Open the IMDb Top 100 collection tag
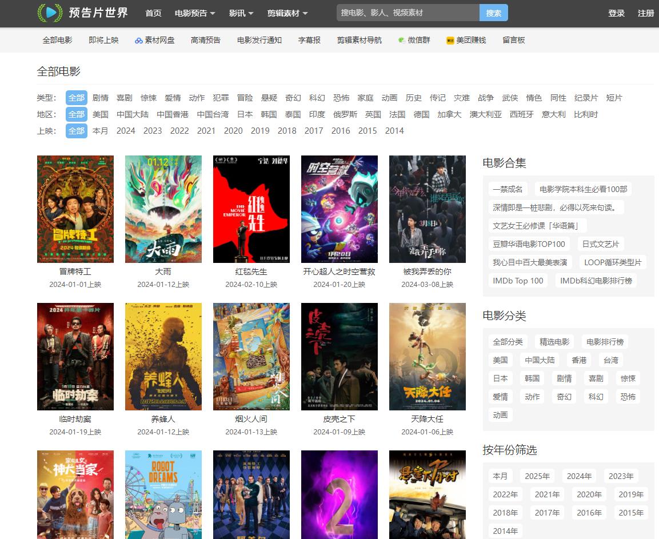Image resolution: width=659 pixels, height=539 pixels. tap(518, 281)
